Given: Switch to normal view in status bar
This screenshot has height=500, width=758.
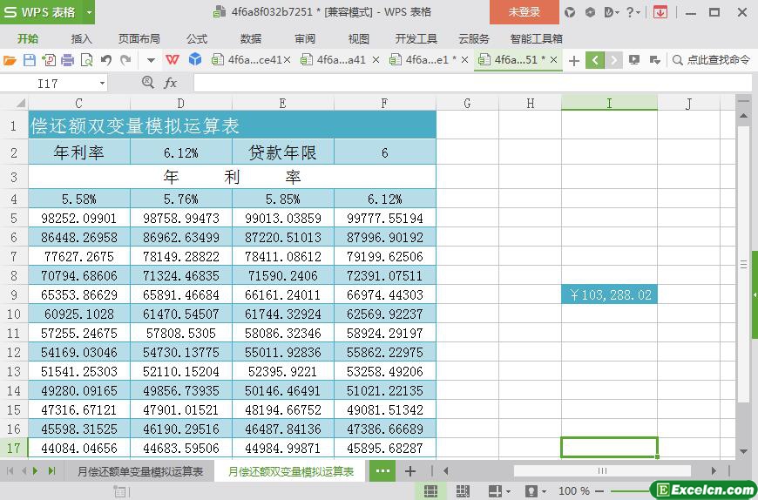Looking at the screenshot, I should pos(430,491).
